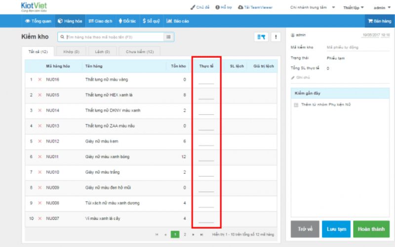Remove item NU016 with red X icon
This screenshot has height=247, width=395.
pos(40,80)
